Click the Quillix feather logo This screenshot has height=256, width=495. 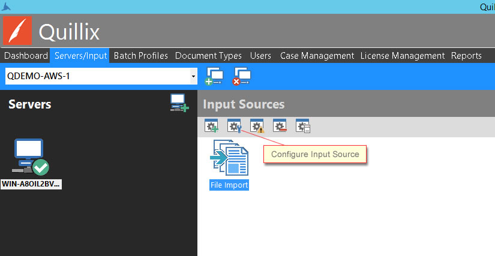tap(17, 31)
